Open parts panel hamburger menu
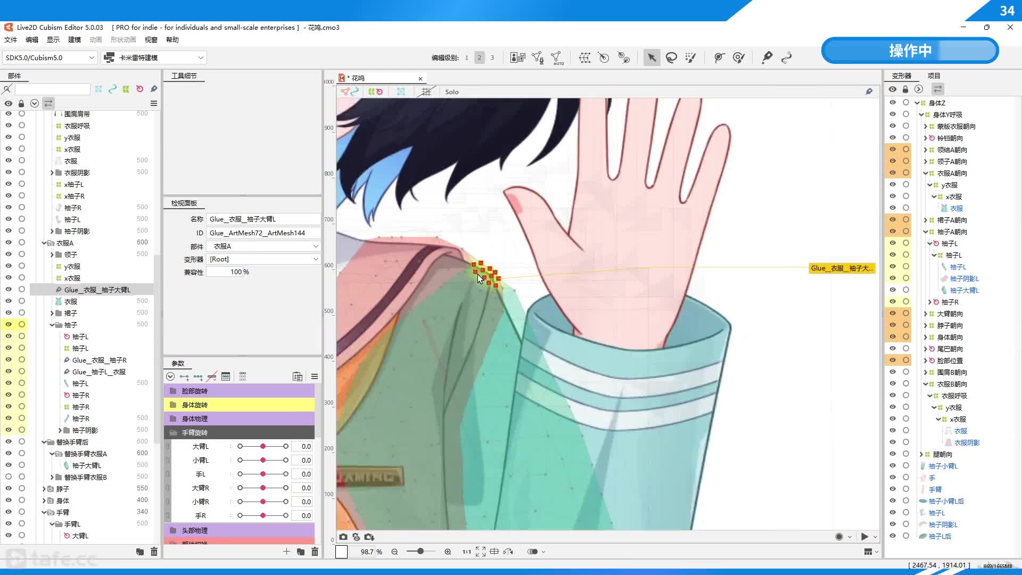This screenshot has height=575, width=1022. coord(154,103)
